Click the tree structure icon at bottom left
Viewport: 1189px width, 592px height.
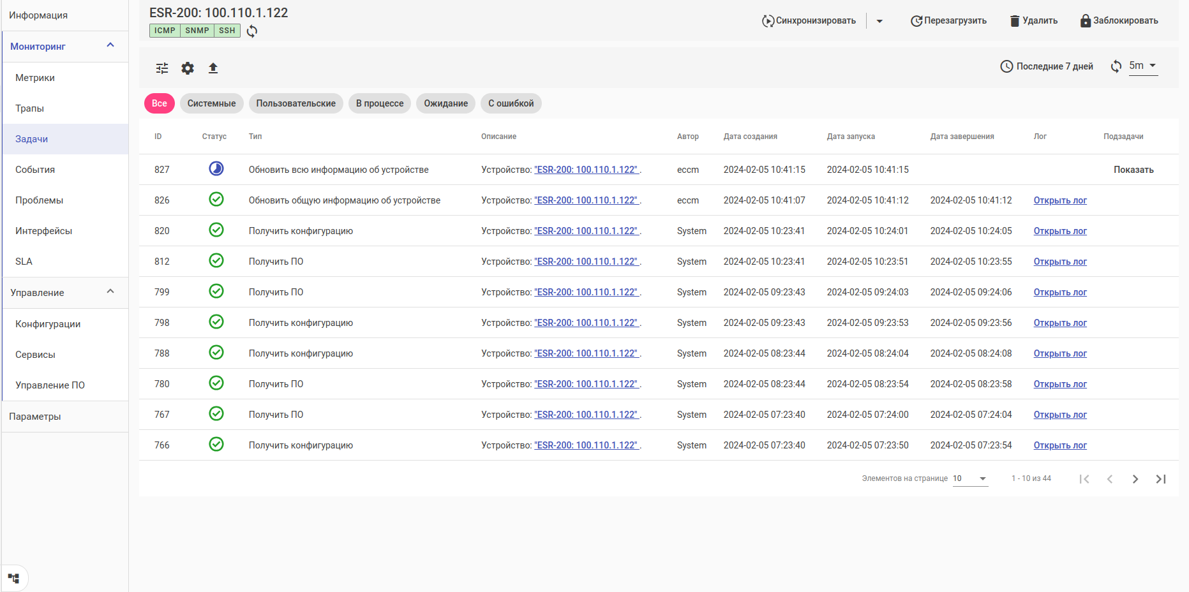click(14, 579)
